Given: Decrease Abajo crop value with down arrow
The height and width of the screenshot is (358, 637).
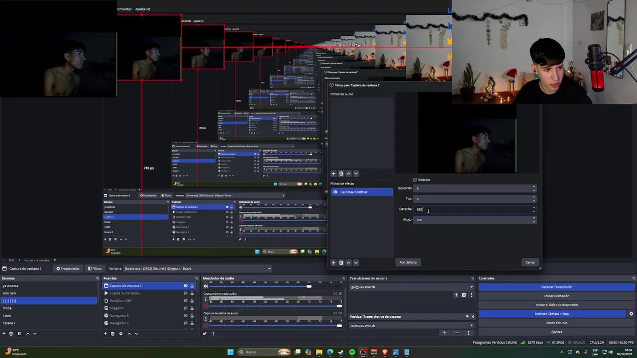Looking at the screenshot, I should point(534,221).
